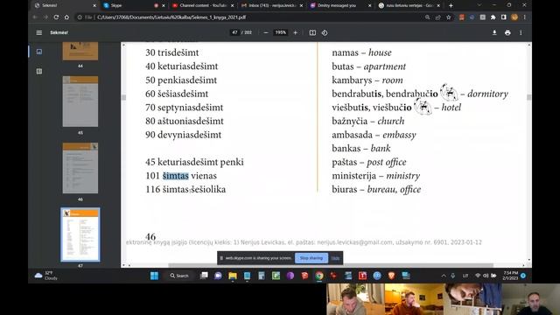The image size is (560, 315).
Task: Open the share page icon in address bar
Action: pos(437,17)
